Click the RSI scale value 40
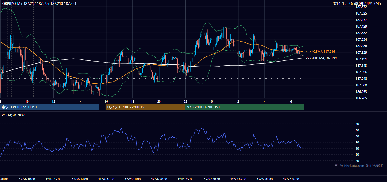Viewport: 387px width, 182px height. pos(357,149)
